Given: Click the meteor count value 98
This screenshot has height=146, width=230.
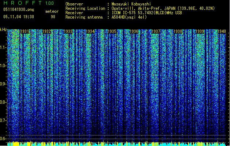Looking at the screenshot, I should tap(53, 17).
